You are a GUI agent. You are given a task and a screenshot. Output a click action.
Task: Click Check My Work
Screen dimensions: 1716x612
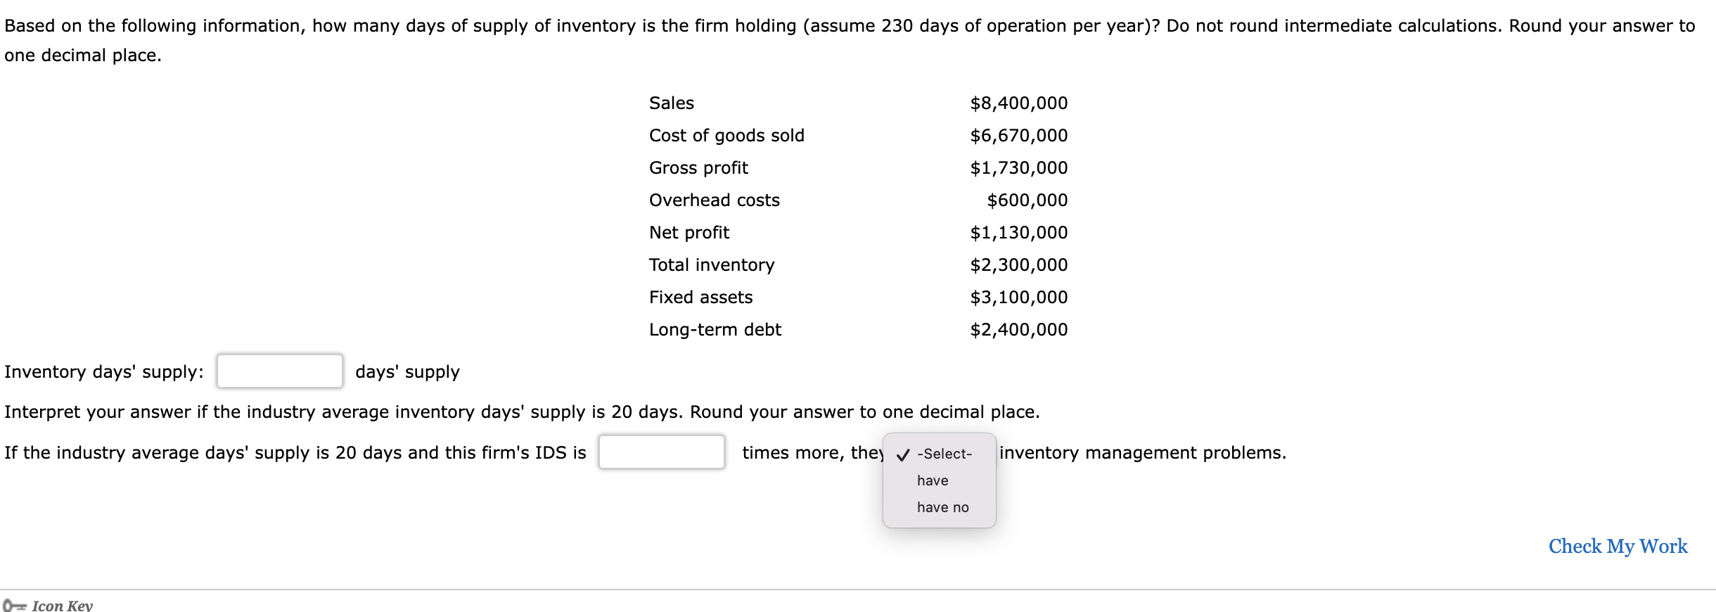tap(1618, 546)
